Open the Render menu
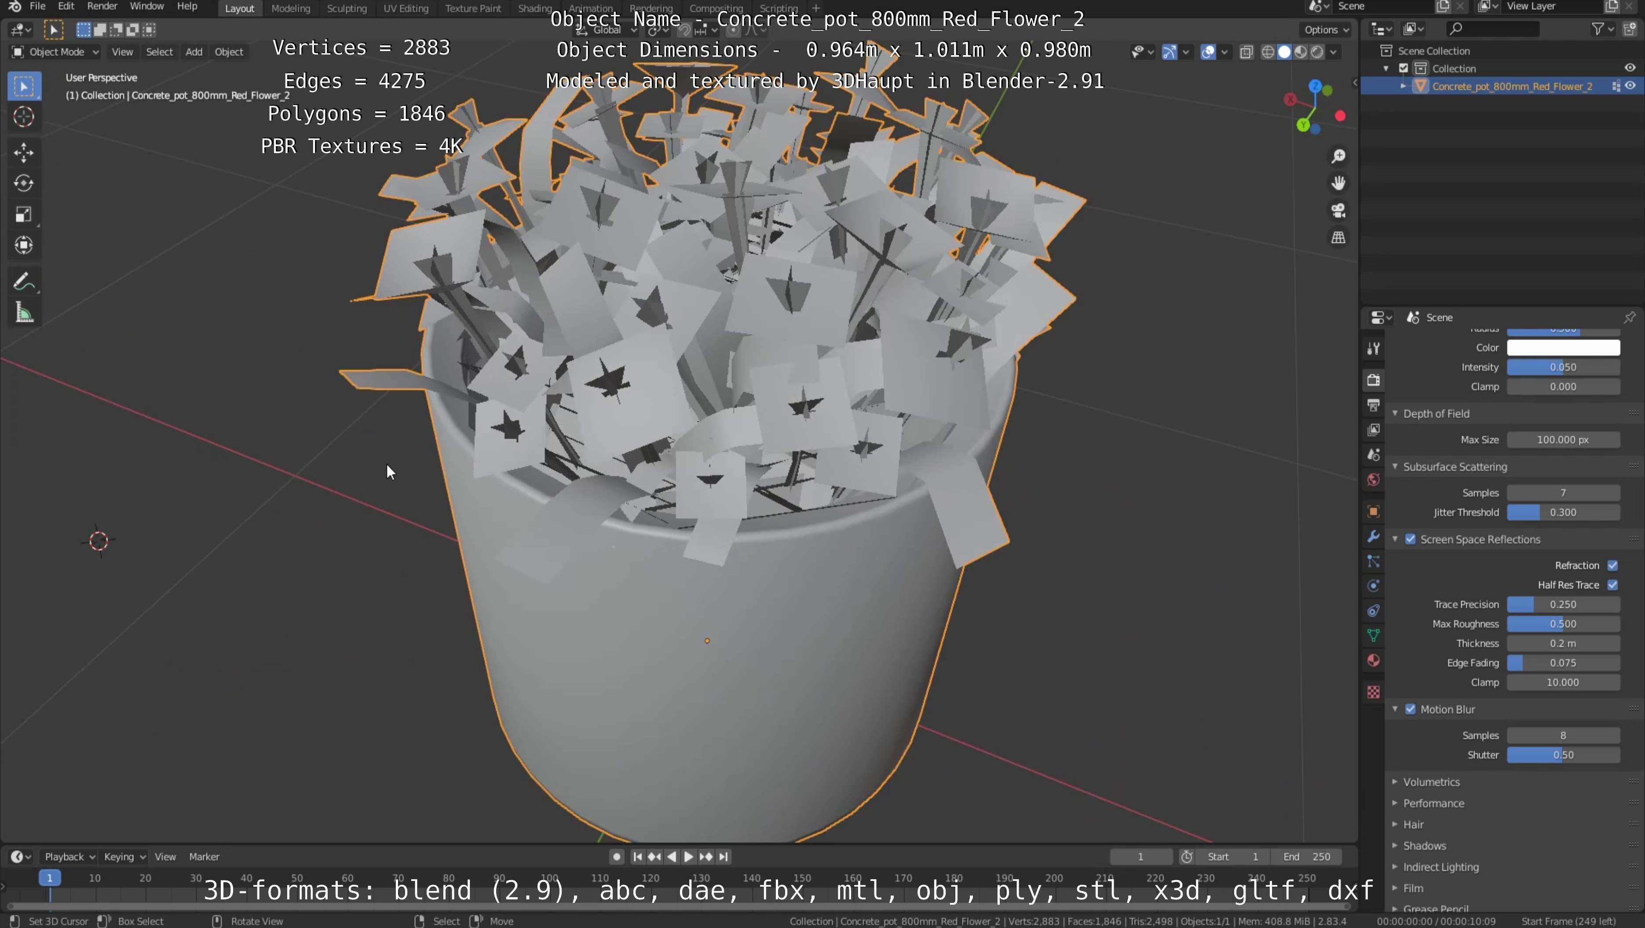The image size is (1645, 928). click(102, 7)
